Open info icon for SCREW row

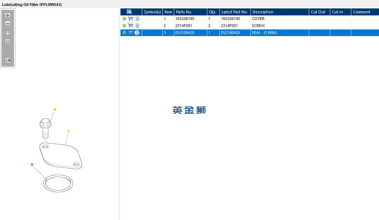point(137,26)
